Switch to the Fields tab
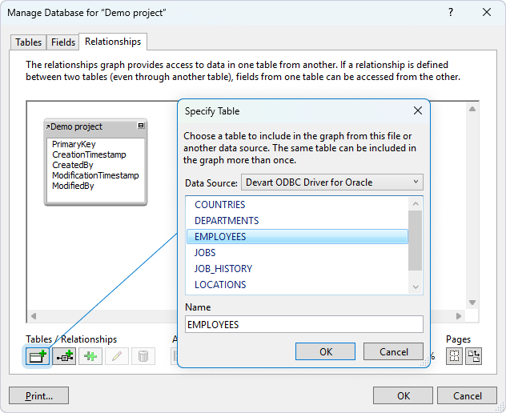This screenshot has height=413, width=506. 63,42
